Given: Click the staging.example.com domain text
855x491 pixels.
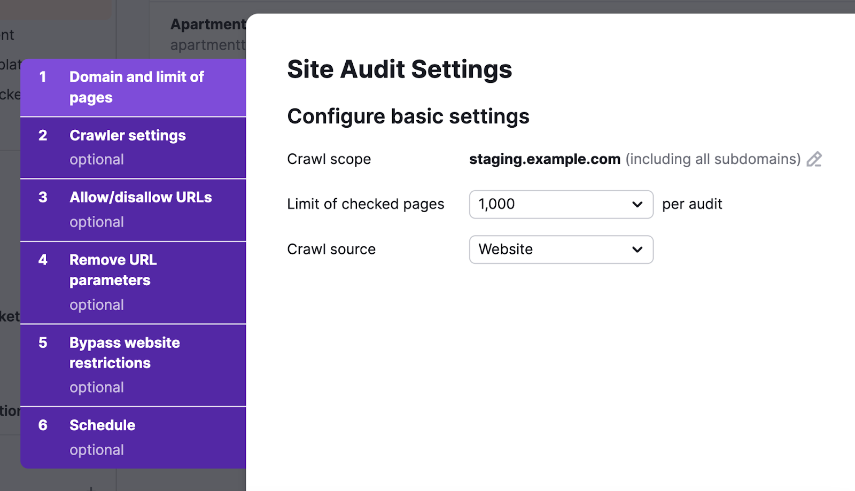Looking at the screenshot, I should click(545, 159).
